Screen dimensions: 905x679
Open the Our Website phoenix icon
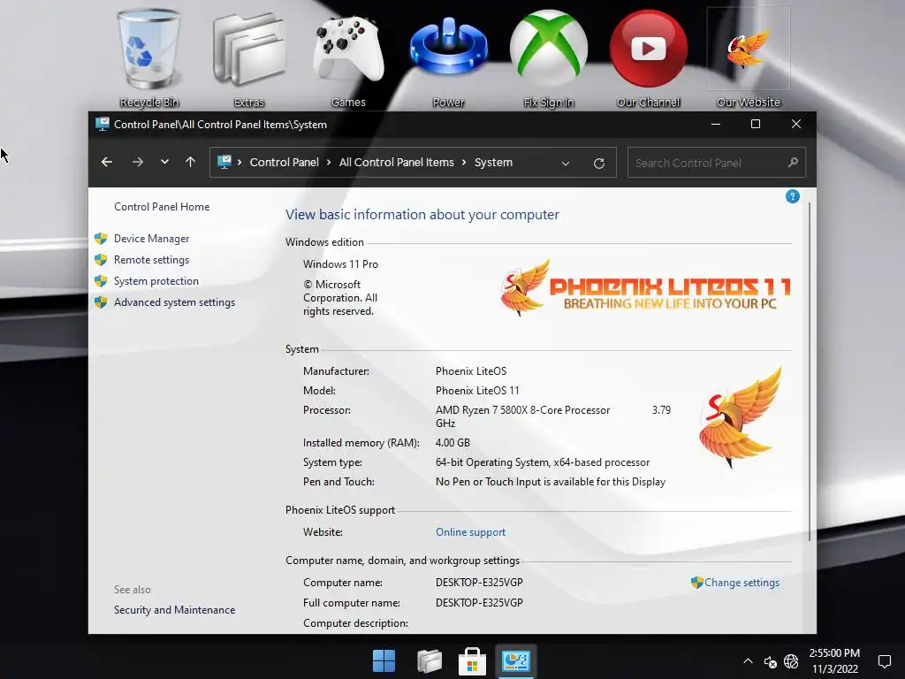point(748,57)
